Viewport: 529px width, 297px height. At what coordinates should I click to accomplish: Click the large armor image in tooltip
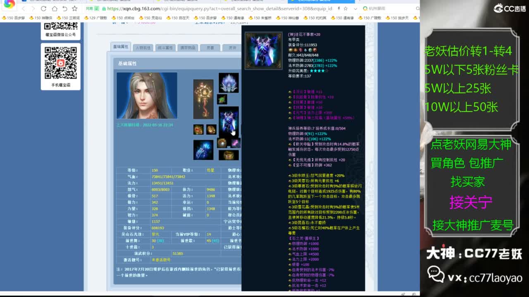pyautogui.click(x=264, y=51)
